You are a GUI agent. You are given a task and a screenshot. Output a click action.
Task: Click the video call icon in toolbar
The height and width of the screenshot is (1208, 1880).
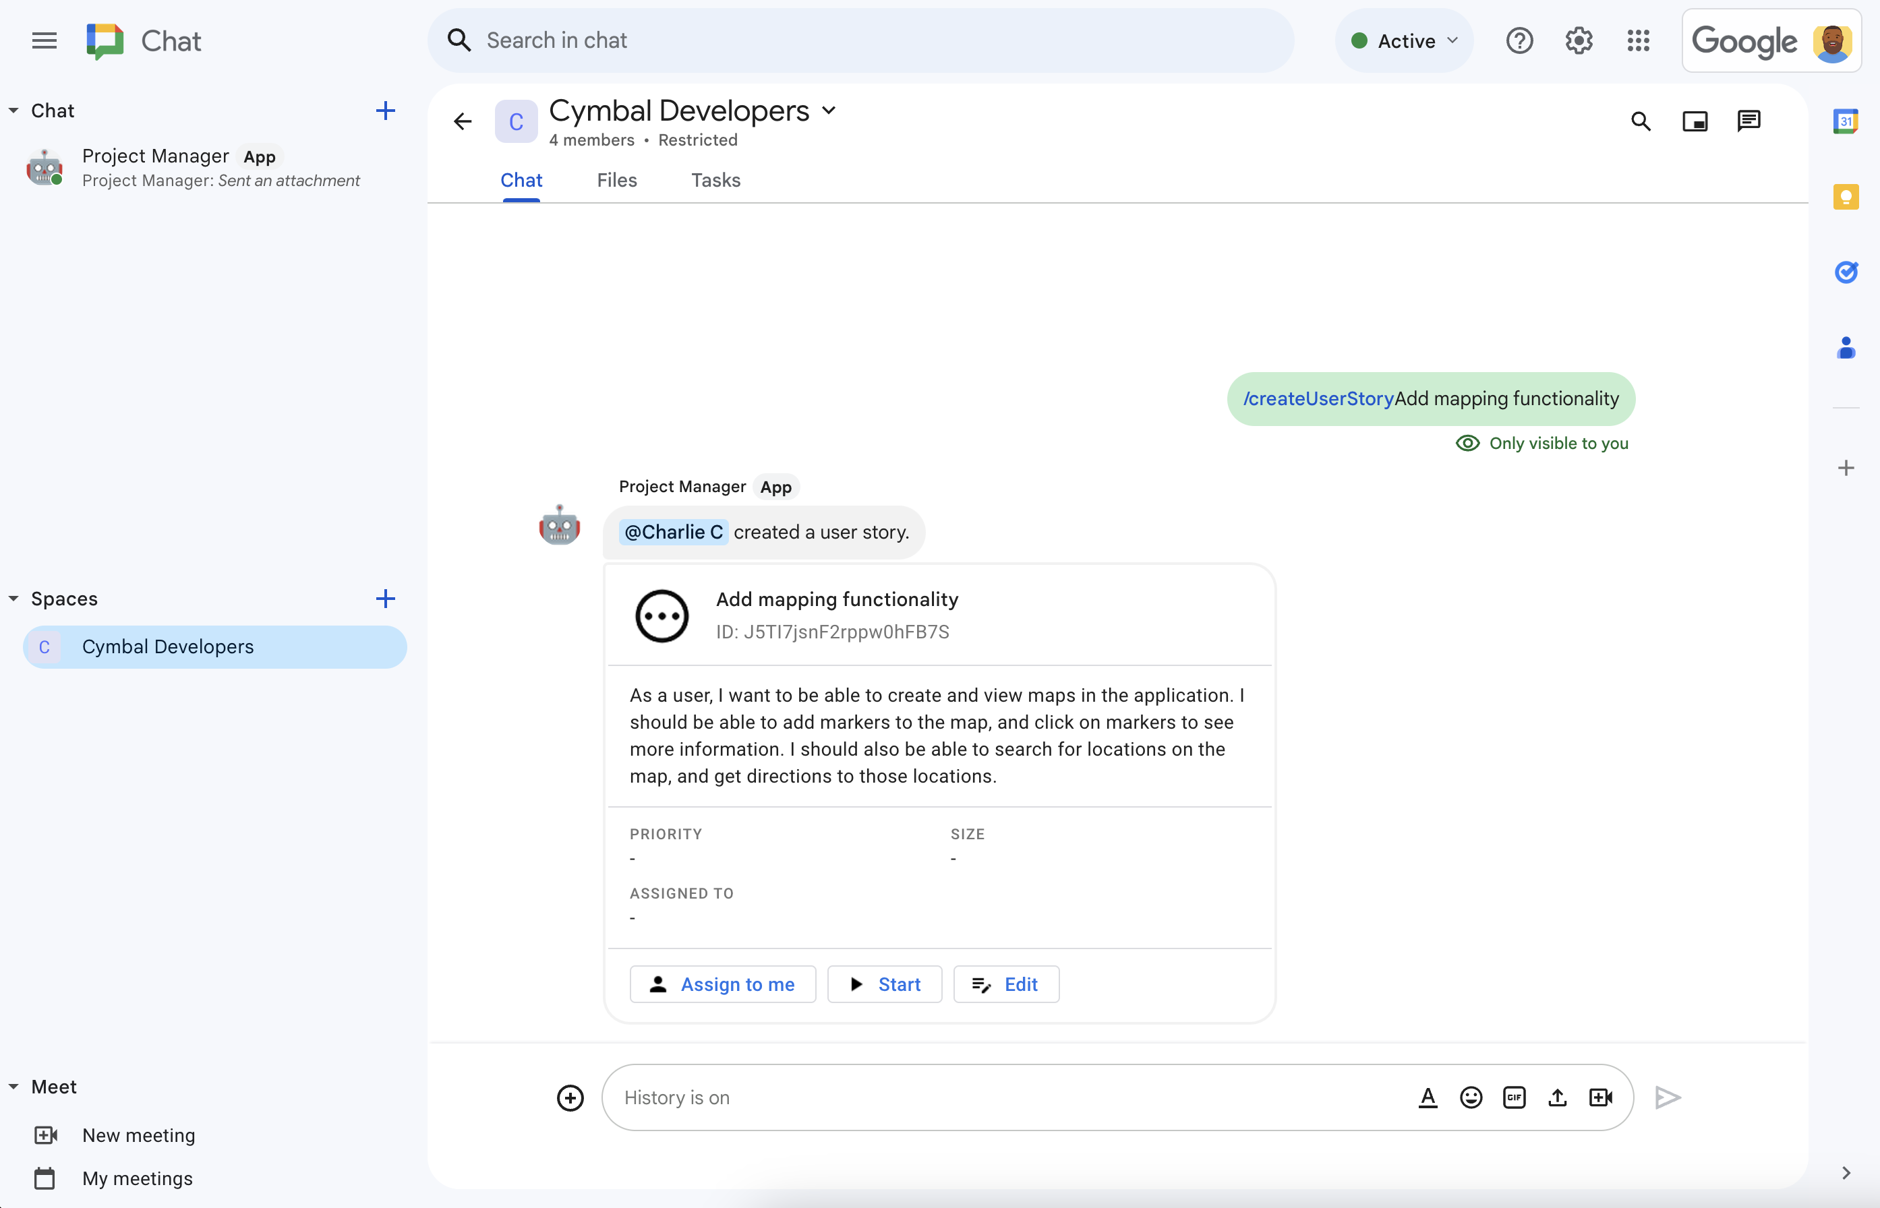(x=1600, y=1095)
